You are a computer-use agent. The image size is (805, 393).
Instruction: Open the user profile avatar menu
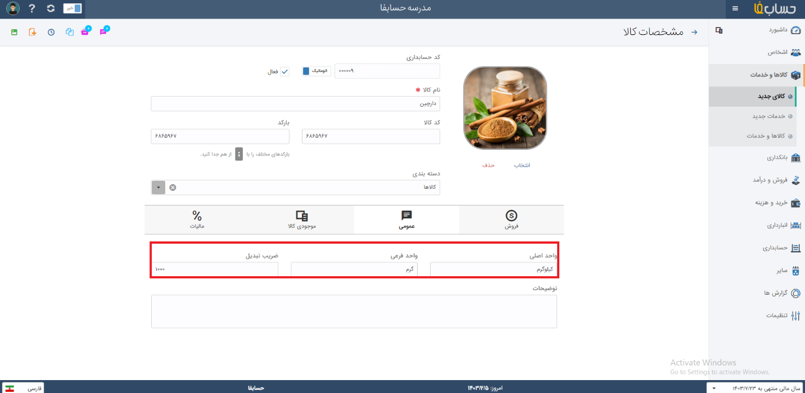[13, 8]
